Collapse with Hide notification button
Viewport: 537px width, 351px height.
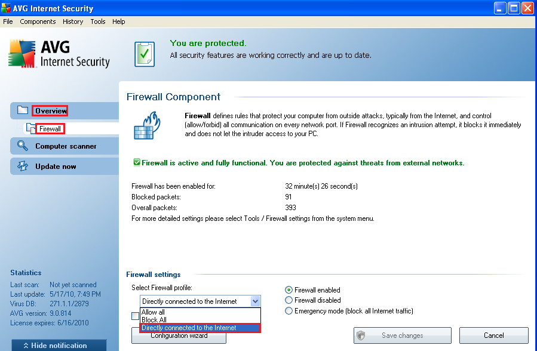point(59,345)
